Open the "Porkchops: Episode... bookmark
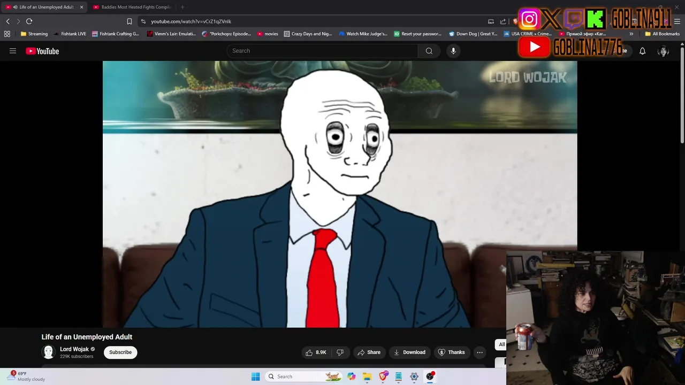The height and width of the screenshot is (385, 685). (x=226, y=34)
